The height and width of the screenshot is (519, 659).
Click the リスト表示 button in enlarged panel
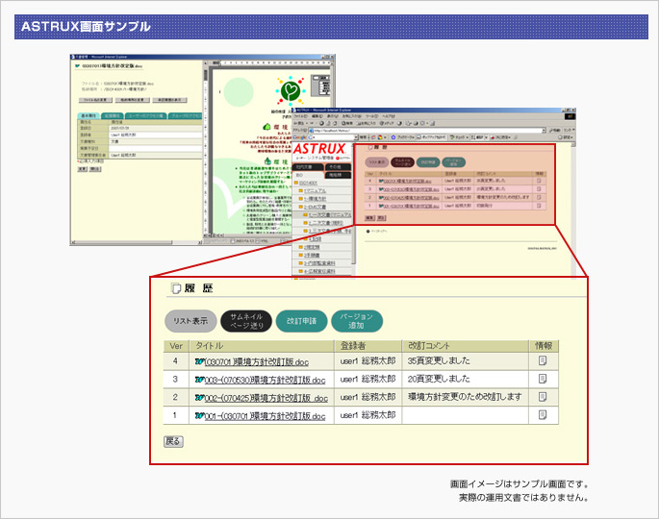(190, 321)
